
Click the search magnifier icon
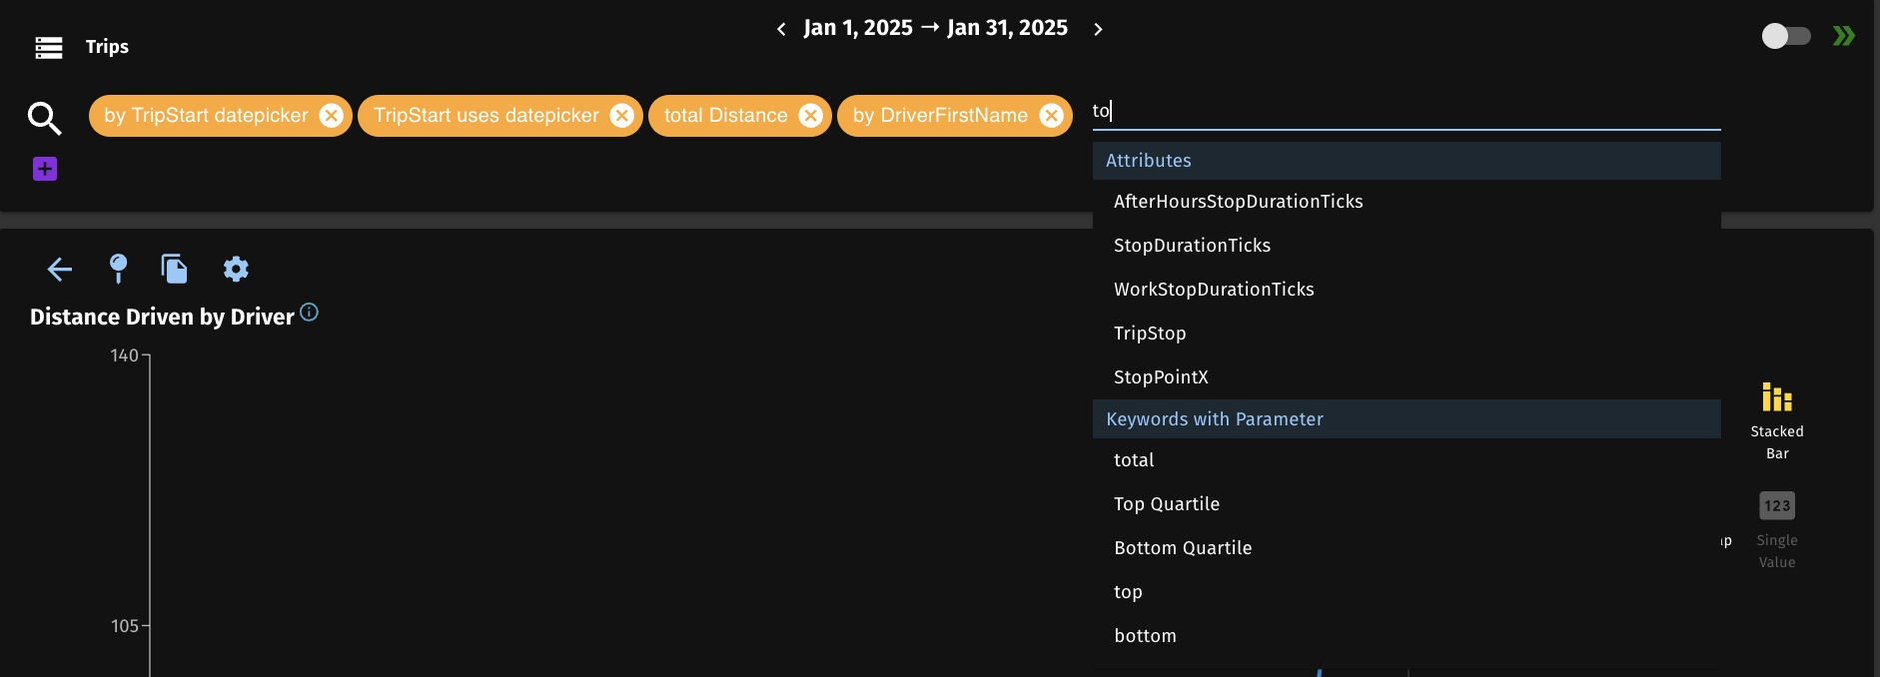(44, 118)
